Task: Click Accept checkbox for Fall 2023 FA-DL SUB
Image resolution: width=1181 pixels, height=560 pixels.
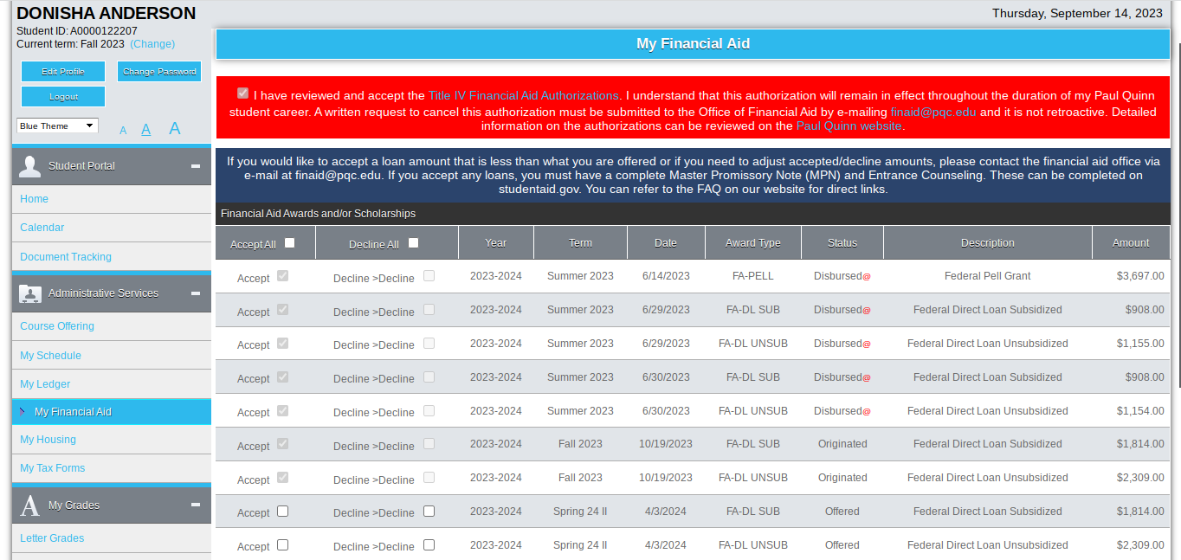Action: pyautogui.click(x=282, y=444)
